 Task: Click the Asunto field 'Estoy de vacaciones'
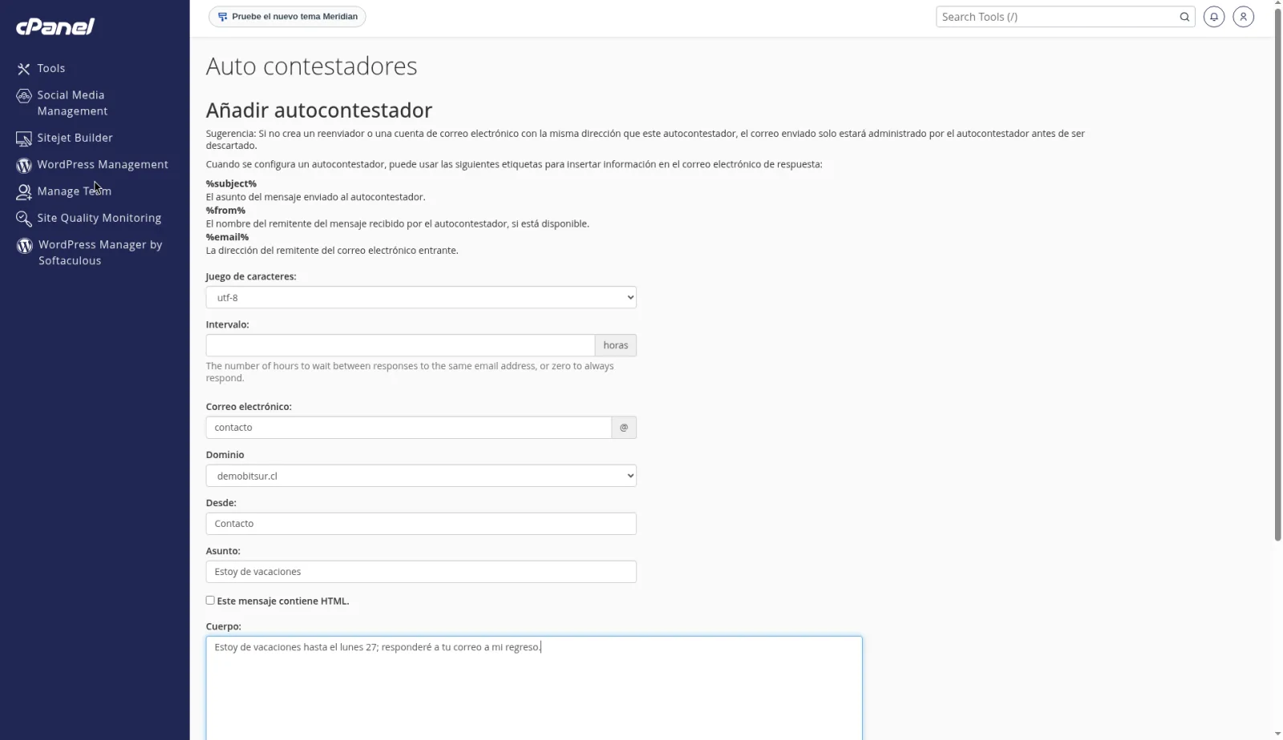pos(421,572)
